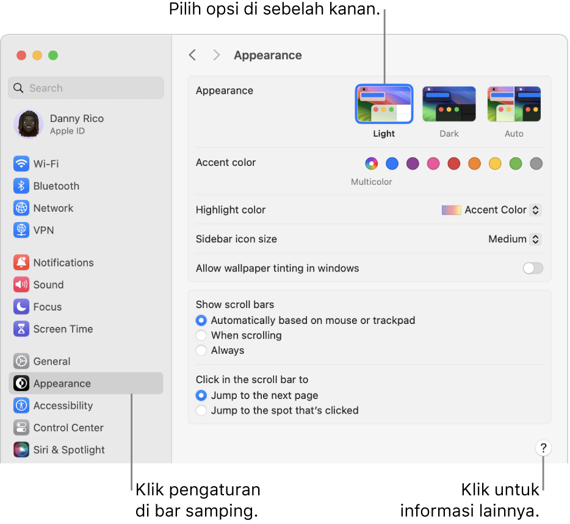
Task: Open Sound settings
Action: [47, 284]
